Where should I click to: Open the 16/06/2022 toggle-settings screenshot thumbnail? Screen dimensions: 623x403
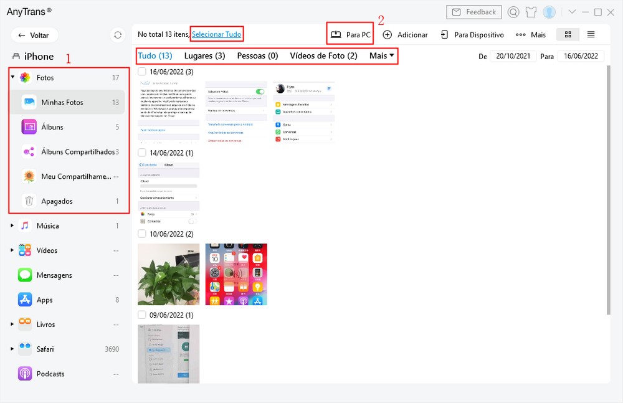(x=236, y=112)
